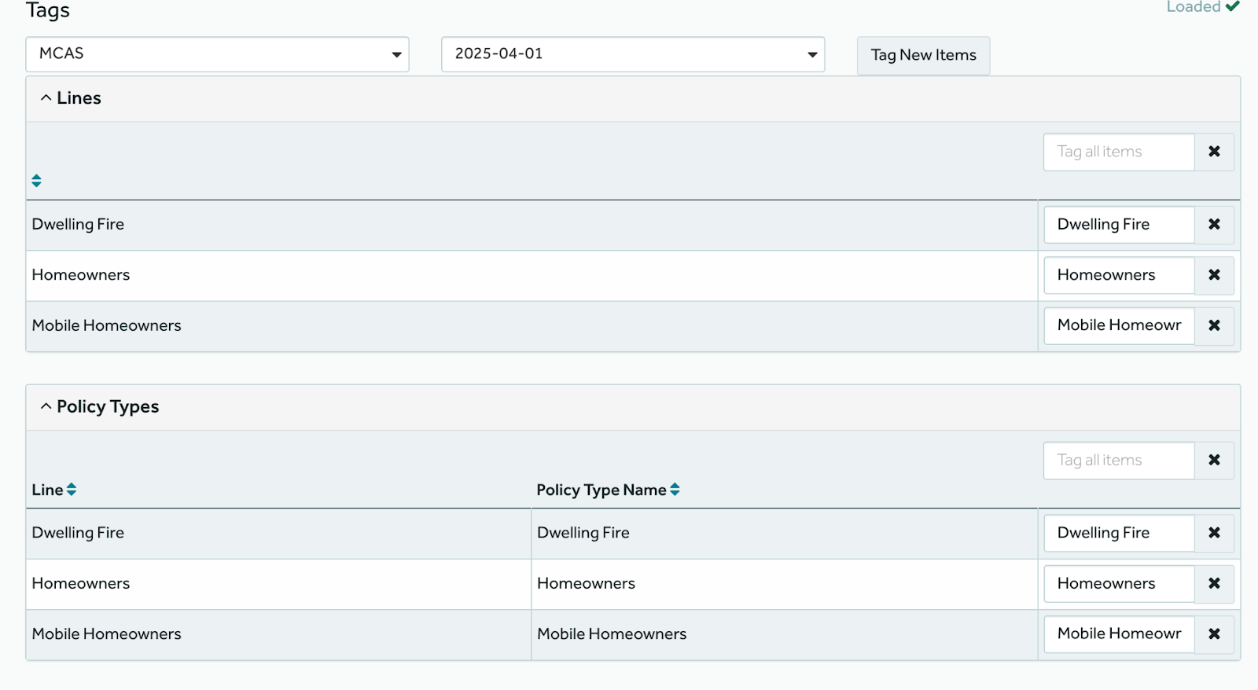The height and width of the screenshot is (690, 1258).
Task: Clear the Homeowners tag in Lines section
Action: coord(1214,275)
